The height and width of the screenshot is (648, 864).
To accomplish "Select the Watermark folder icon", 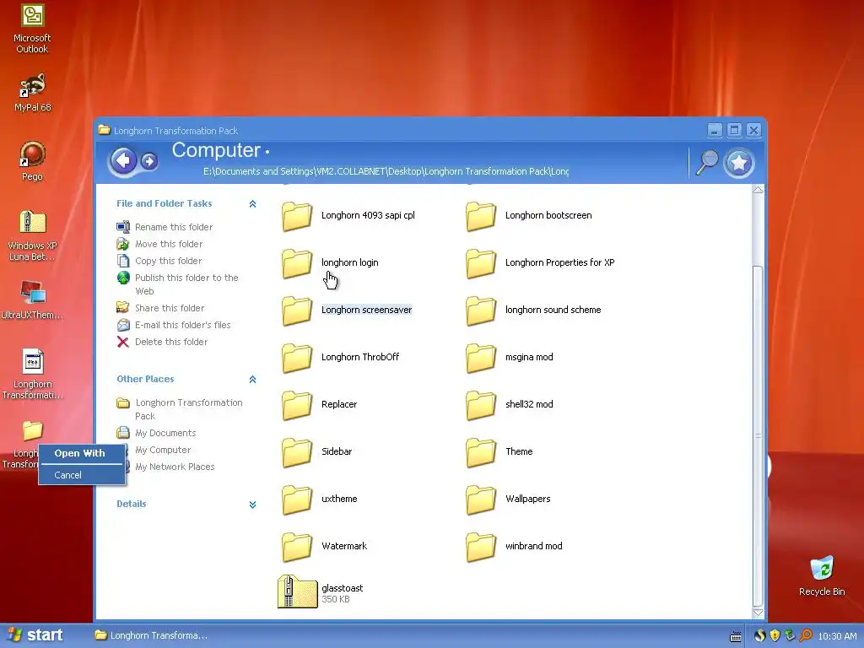I will (297, 547).
